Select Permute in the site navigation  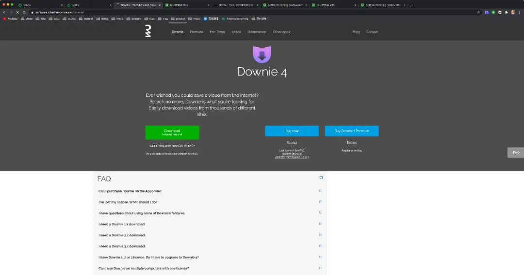coord(196,32)
